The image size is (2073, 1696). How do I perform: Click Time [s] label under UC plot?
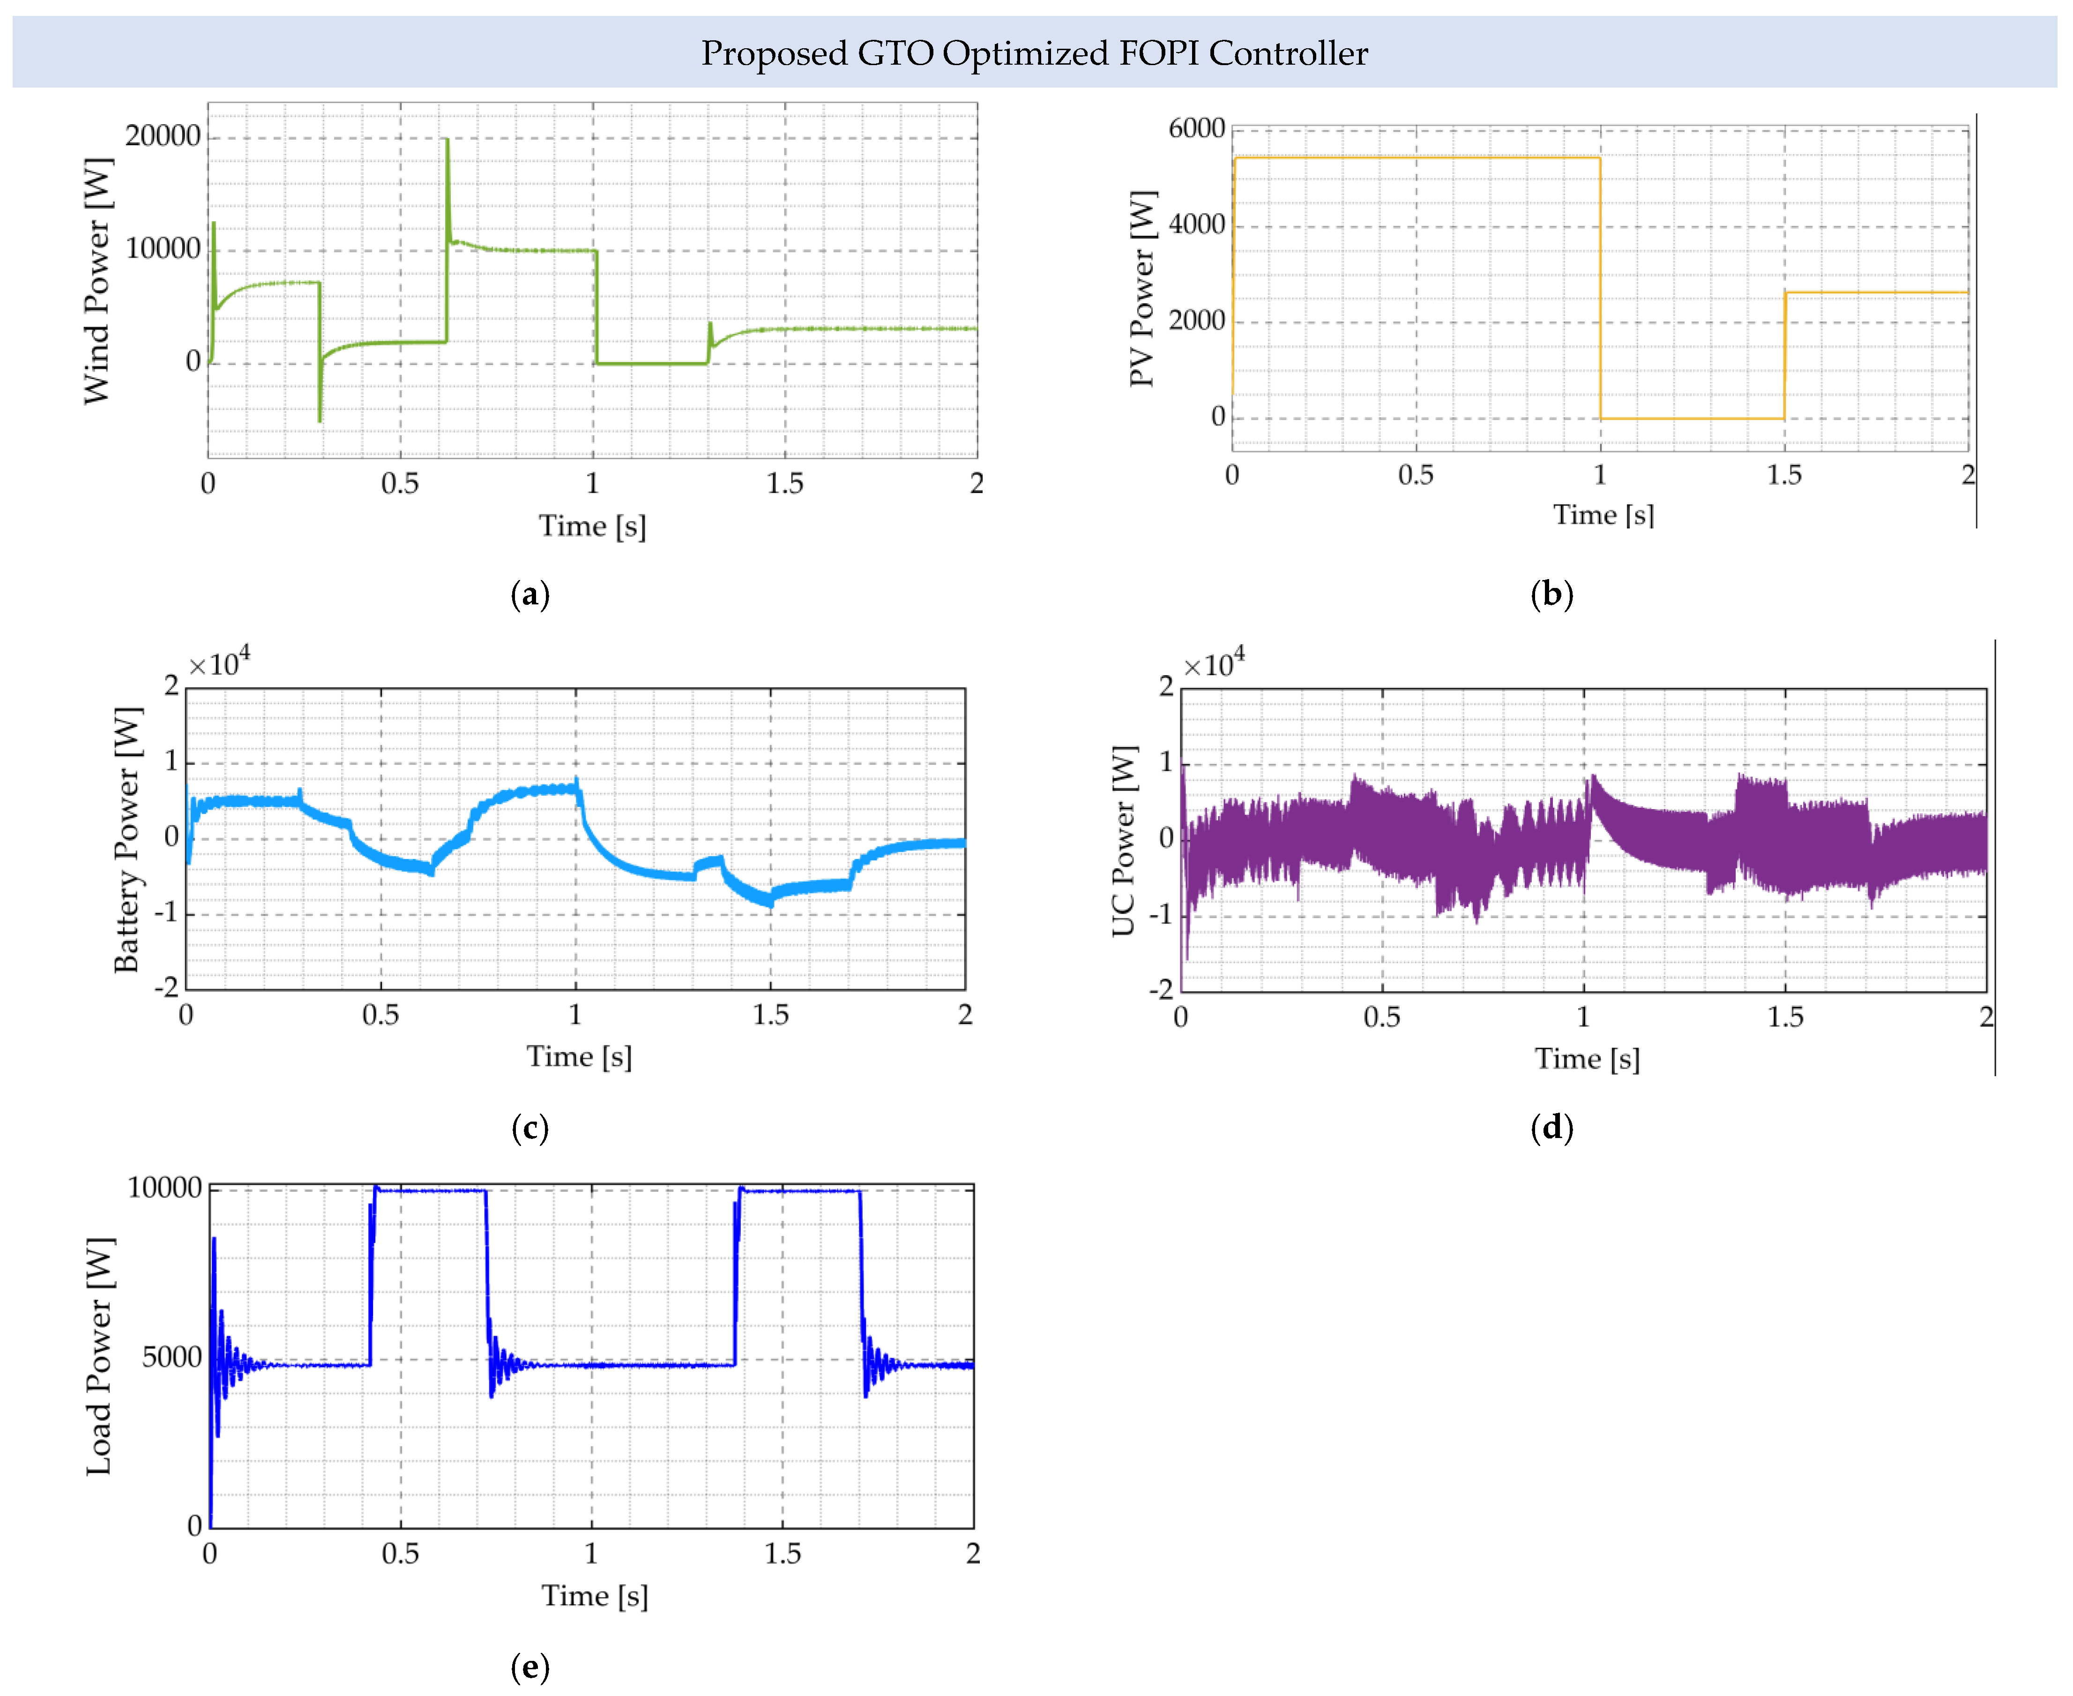click(1587, 1059)
